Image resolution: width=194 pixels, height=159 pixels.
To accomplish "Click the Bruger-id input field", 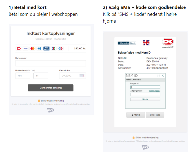I will pos(145,87).
